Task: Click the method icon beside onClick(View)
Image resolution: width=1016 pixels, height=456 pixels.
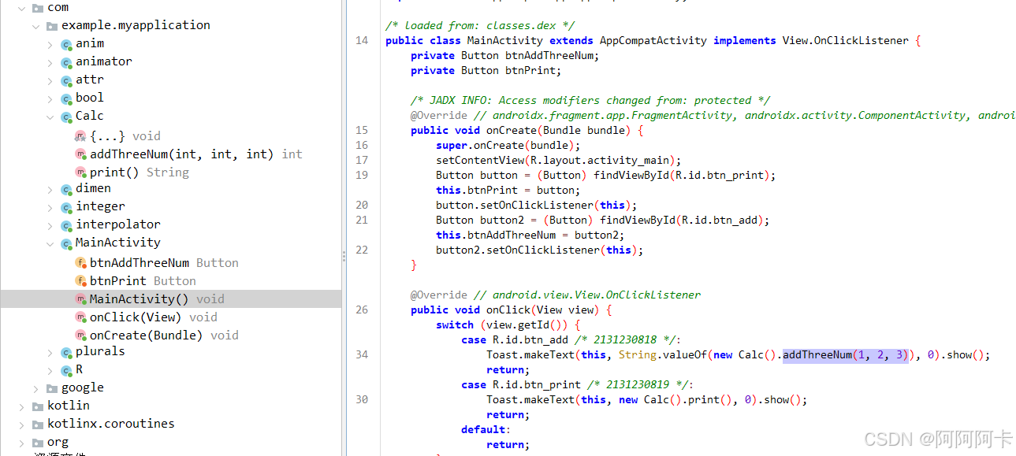Action: 80,317
